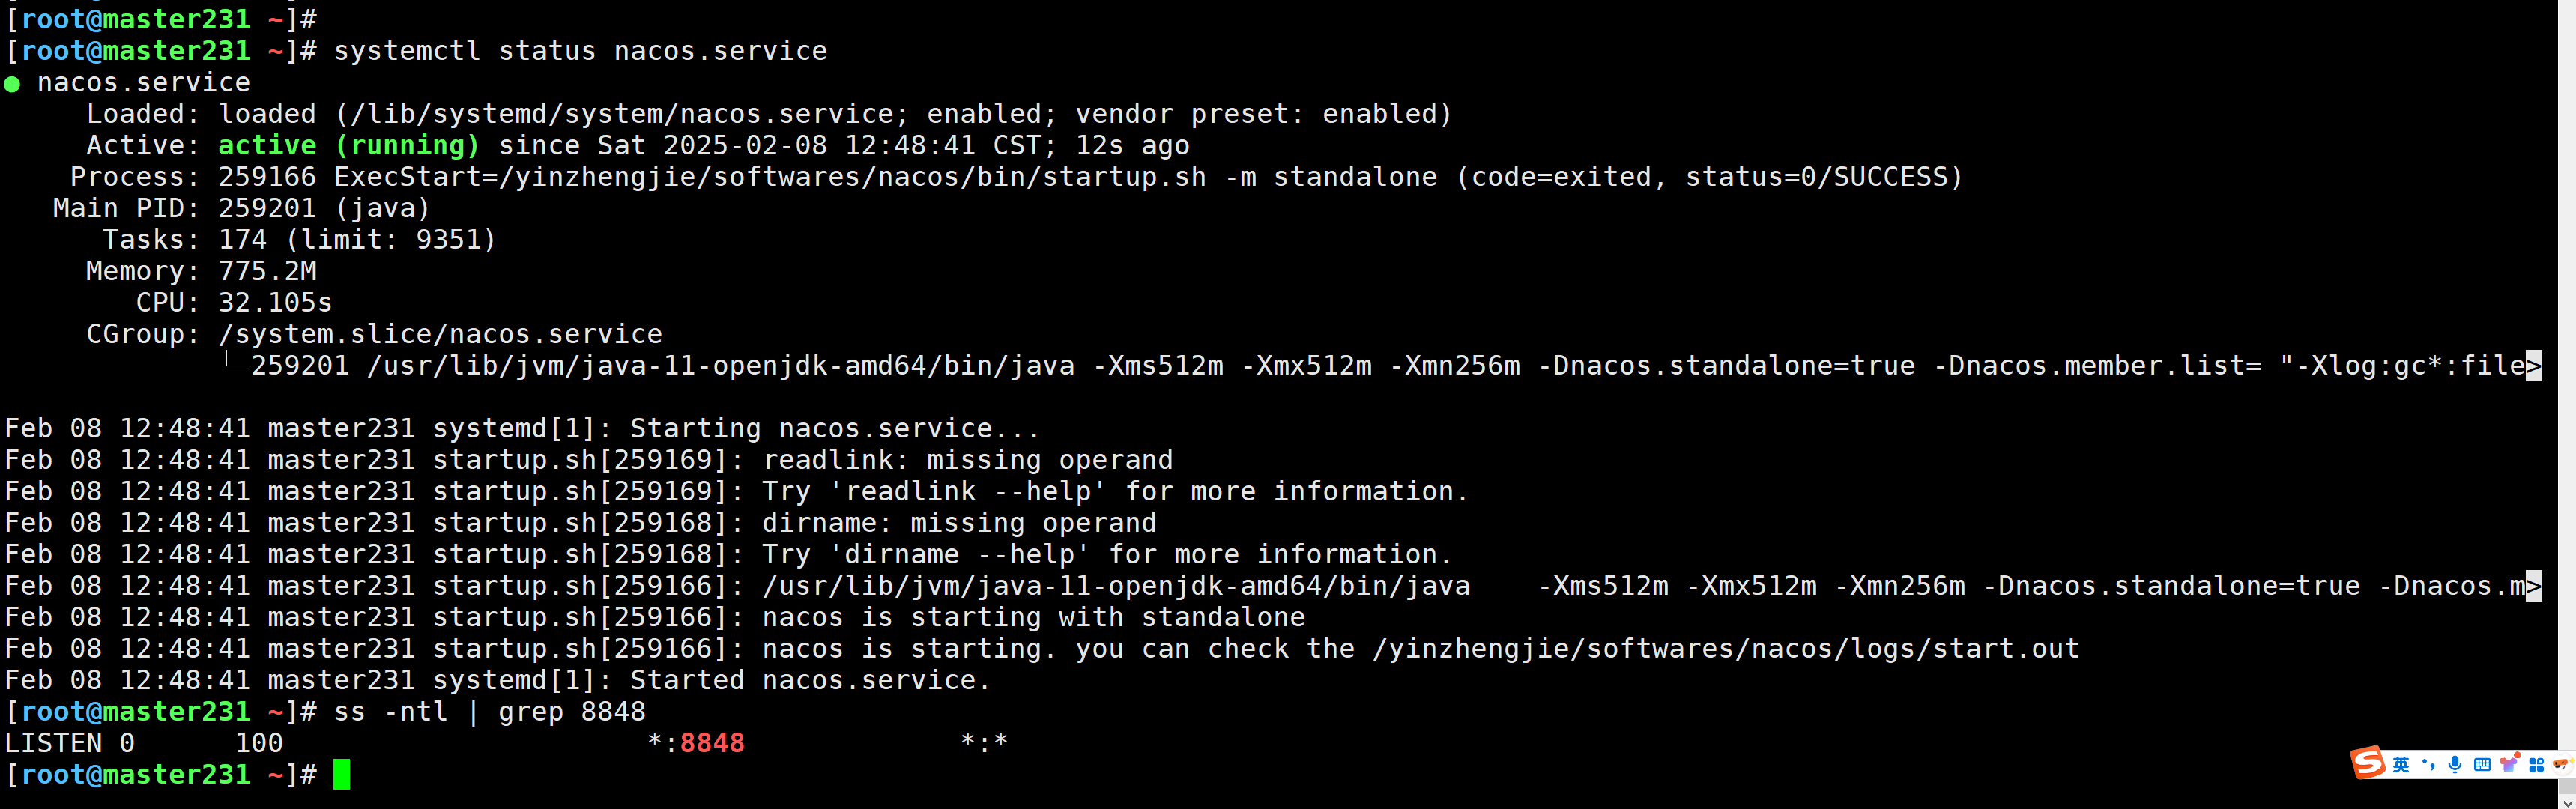The width and height of the screenshot is (2576, 809).
Task: Click the Sogou AI assistant avatar
Action: tap(2561, 765)
